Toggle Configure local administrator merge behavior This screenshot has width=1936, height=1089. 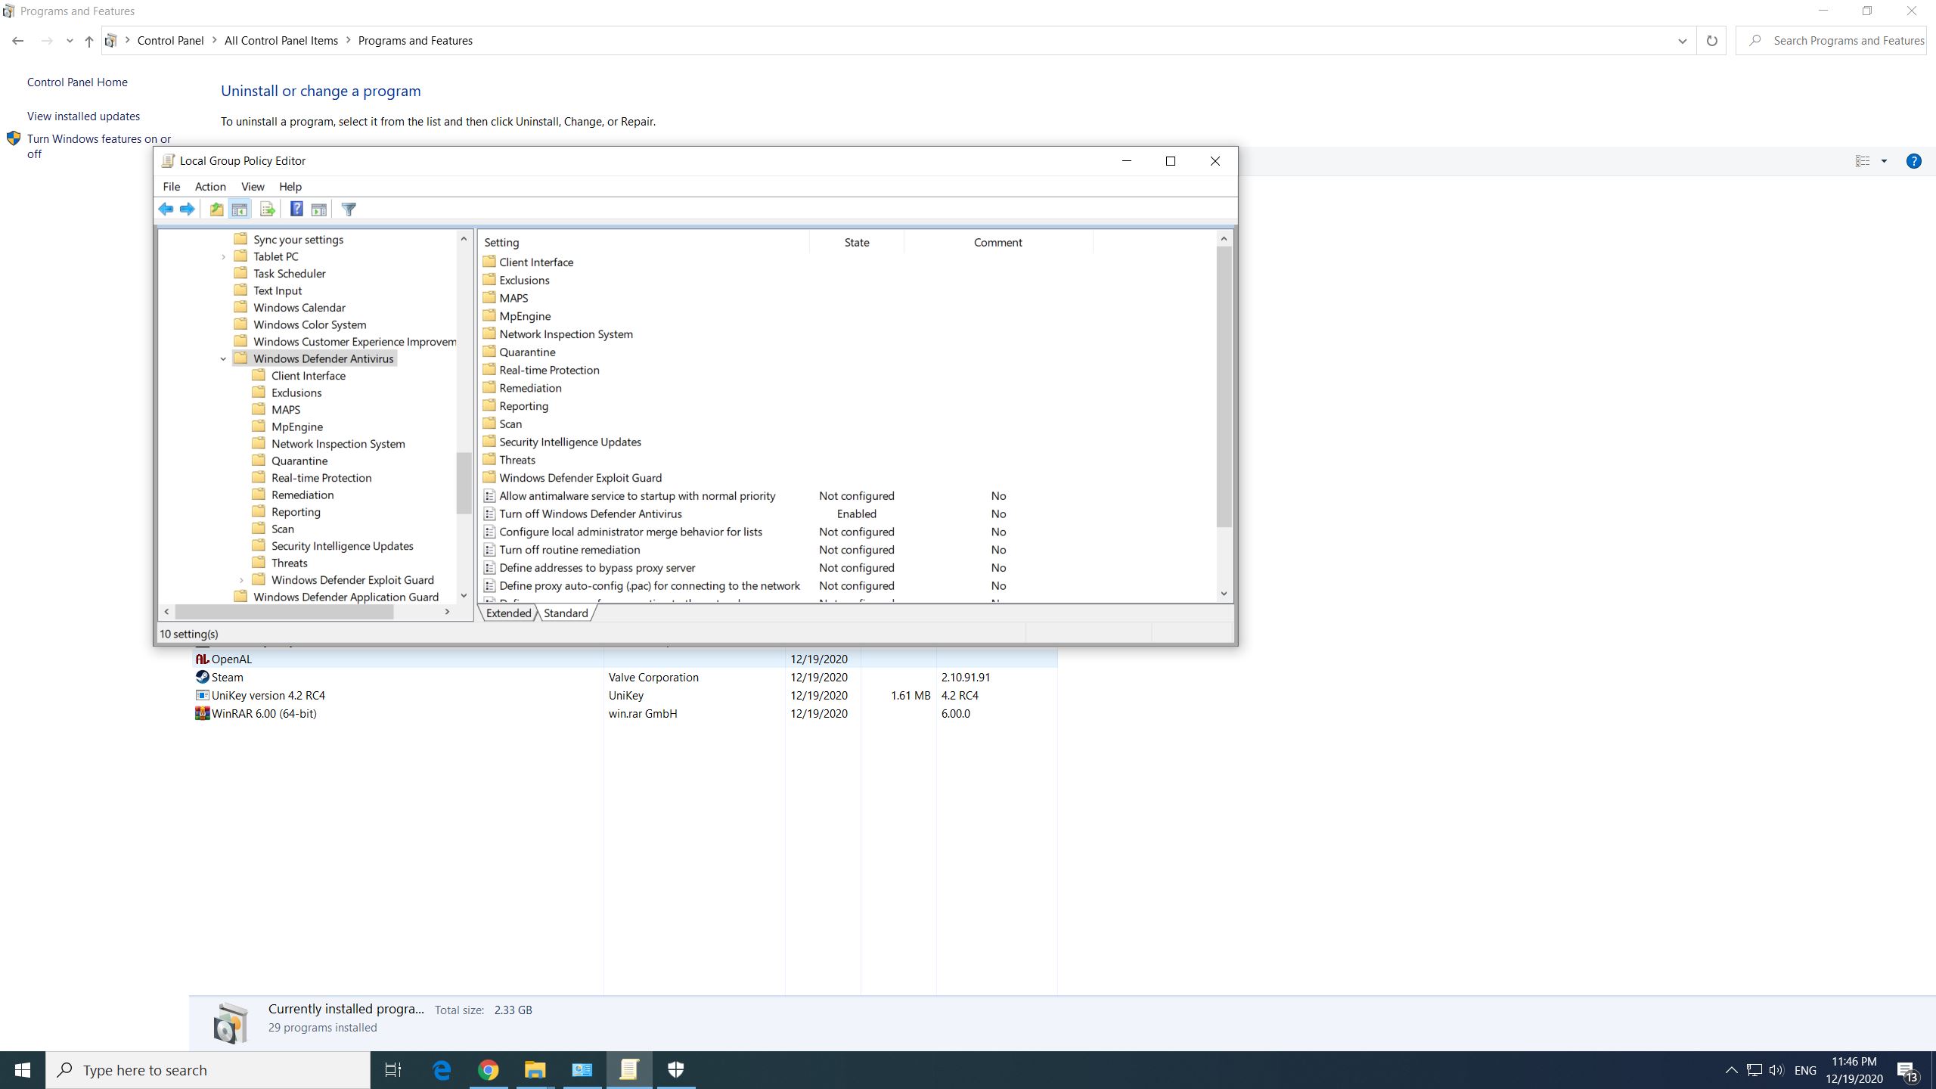click(x=630, y=532)
